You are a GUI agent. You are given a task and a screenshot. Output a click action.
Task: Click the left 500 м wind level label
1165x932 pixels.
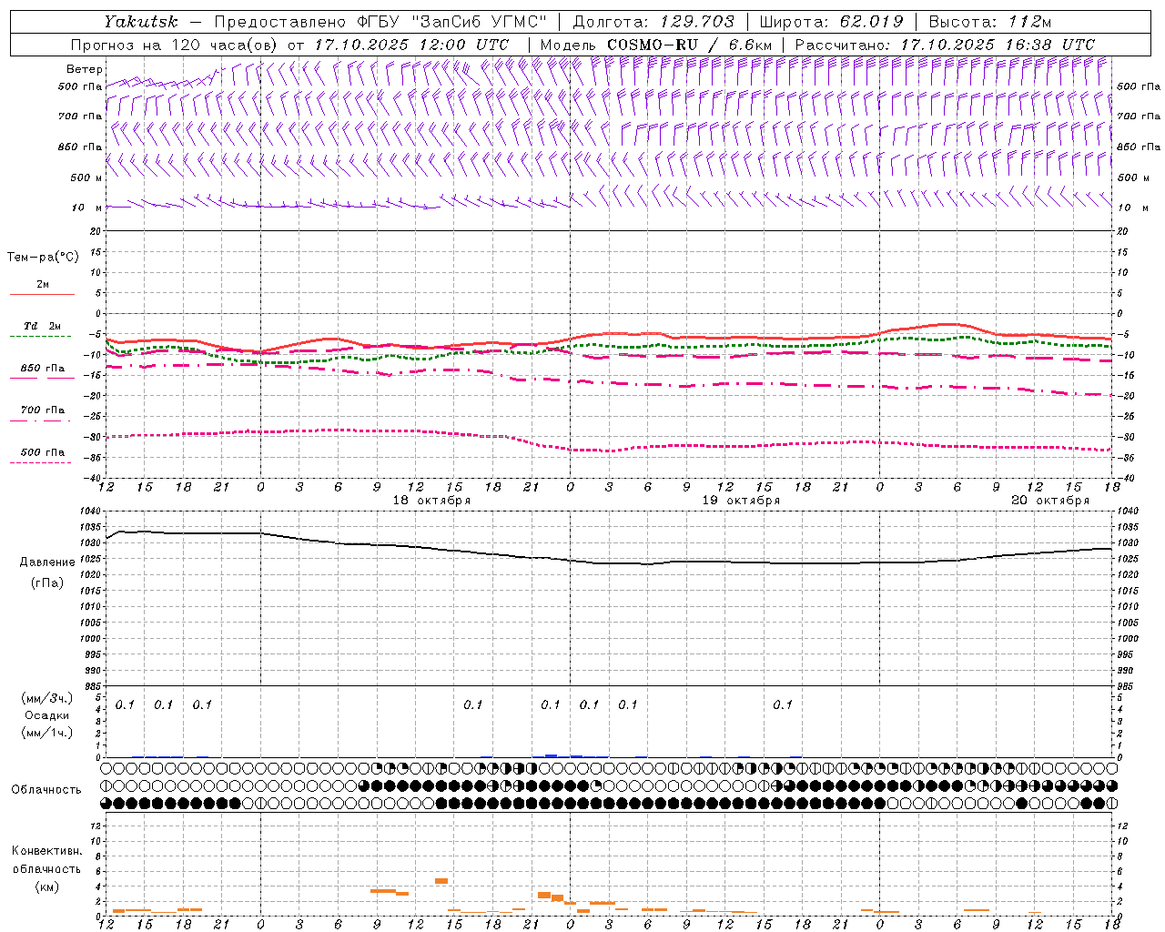click(86, 177)
